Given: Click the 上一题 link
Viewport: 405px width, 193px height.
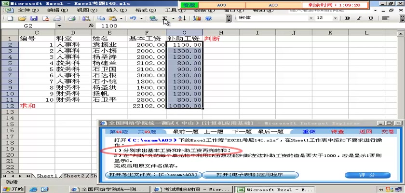Looking at the screenshot, I should (x=214, y=132).
